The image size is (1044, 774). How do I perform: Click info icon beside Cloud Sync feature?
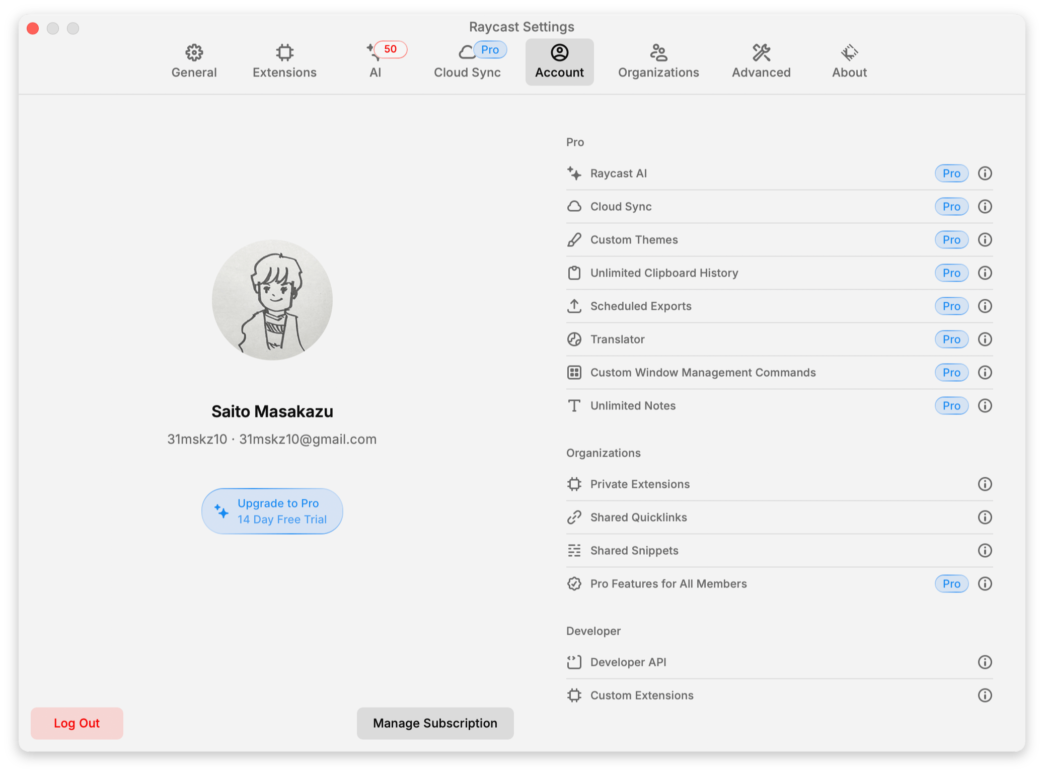pyautogui.click(x=985, y=207)
